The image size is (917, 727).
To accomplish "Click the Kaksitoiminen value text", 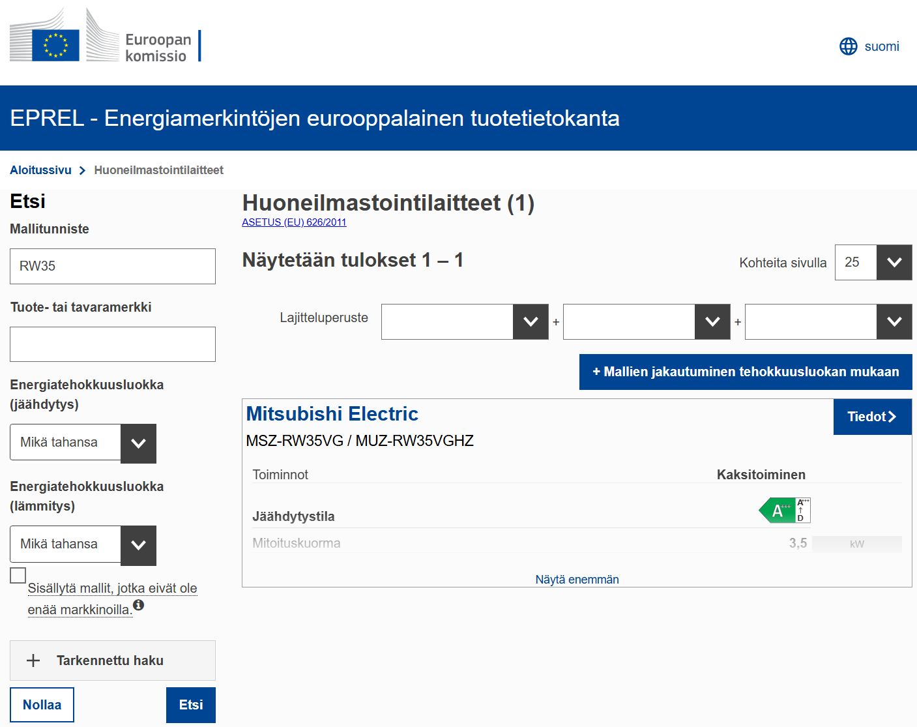I will [761, 475].
